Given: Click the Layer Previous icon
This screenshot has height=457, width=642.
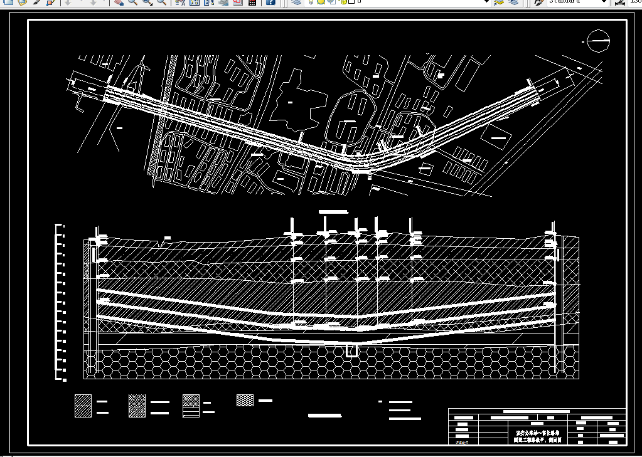Looking at the screenshot, I should pos(513,2).
